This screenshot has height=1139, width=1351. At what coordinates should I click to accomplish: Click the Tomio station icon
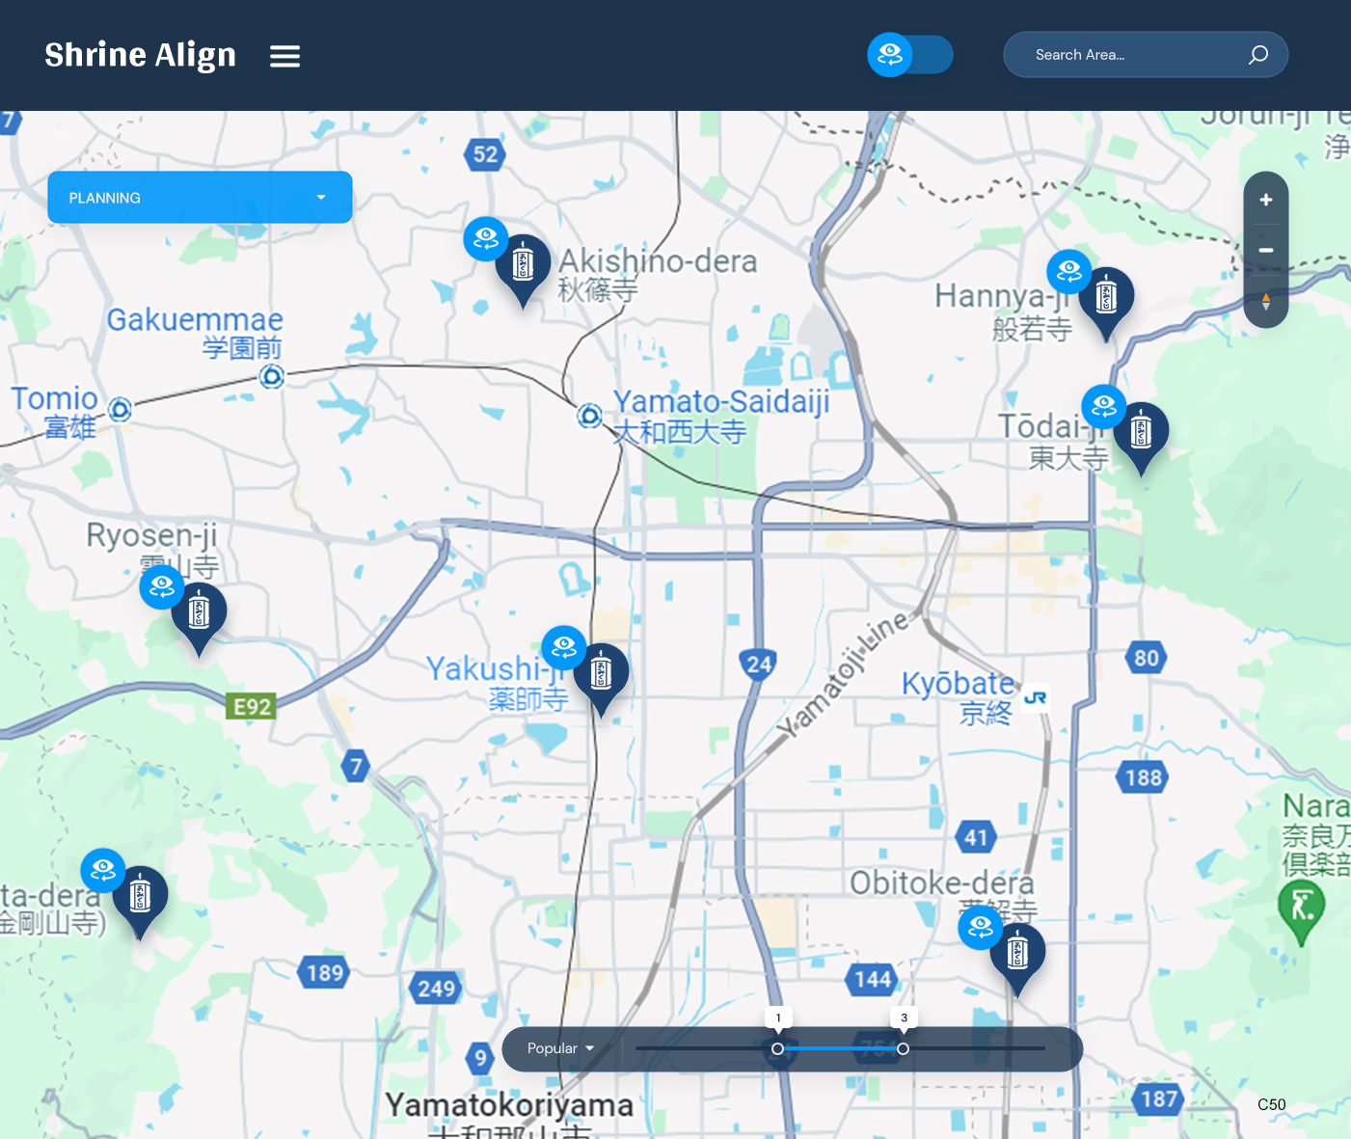click(x=120, y=410)
